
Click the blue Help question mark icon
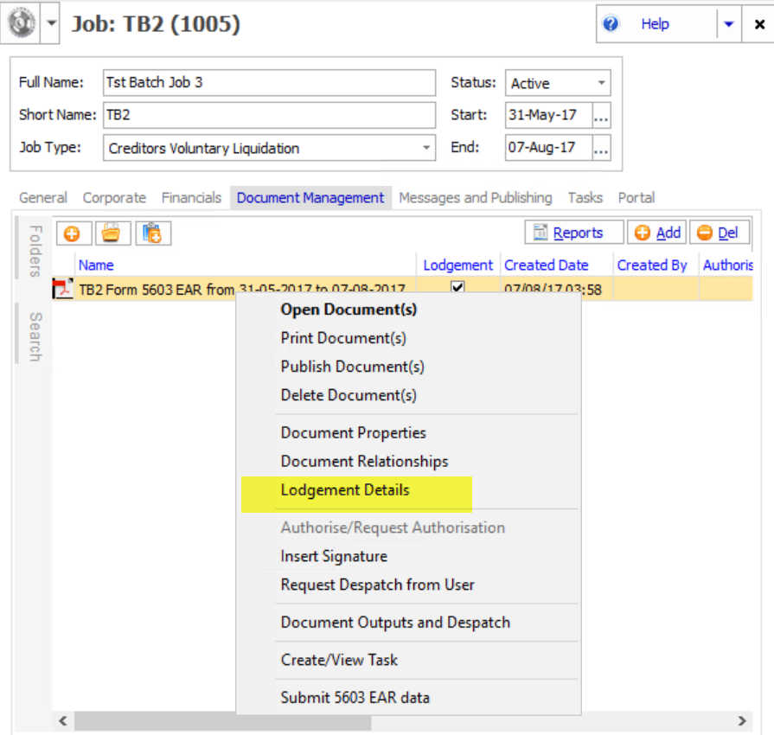(x=611, y=23)
